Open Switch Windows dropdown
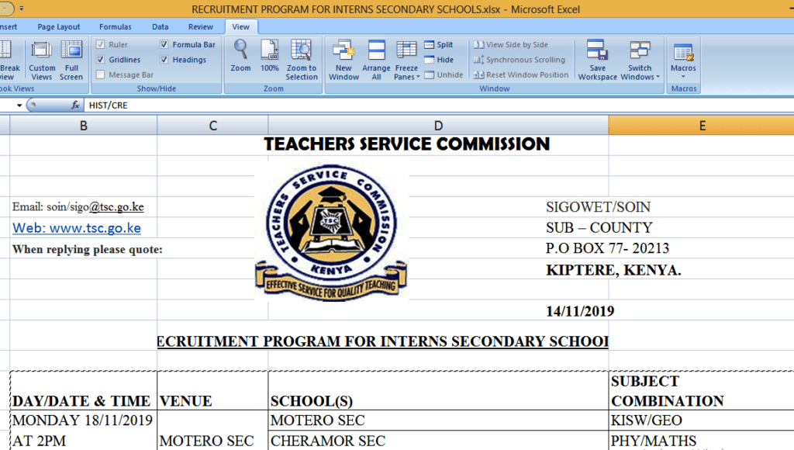Screen dimensions: 794x450 (640, 61)
